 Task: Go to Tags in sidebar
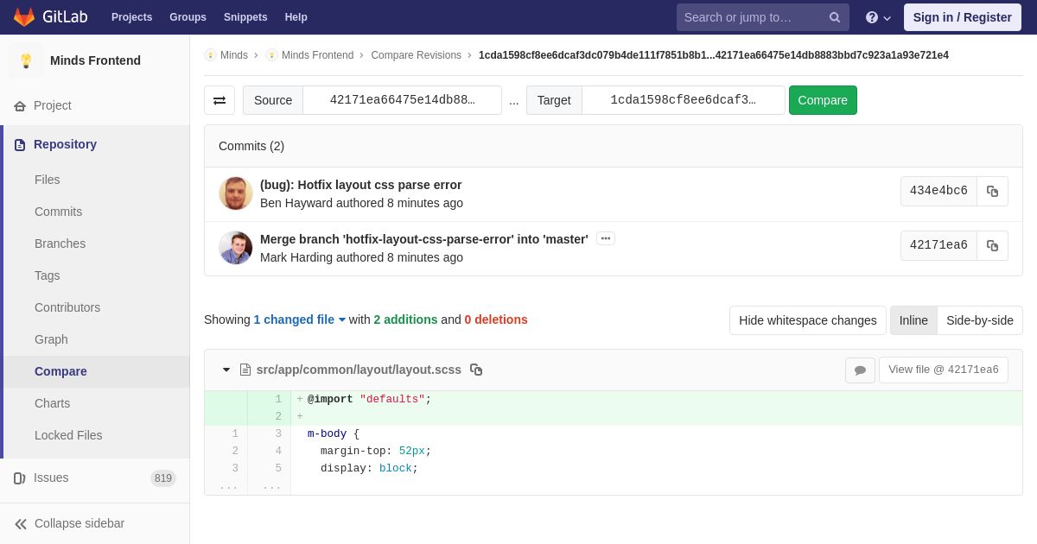(48, 275)
